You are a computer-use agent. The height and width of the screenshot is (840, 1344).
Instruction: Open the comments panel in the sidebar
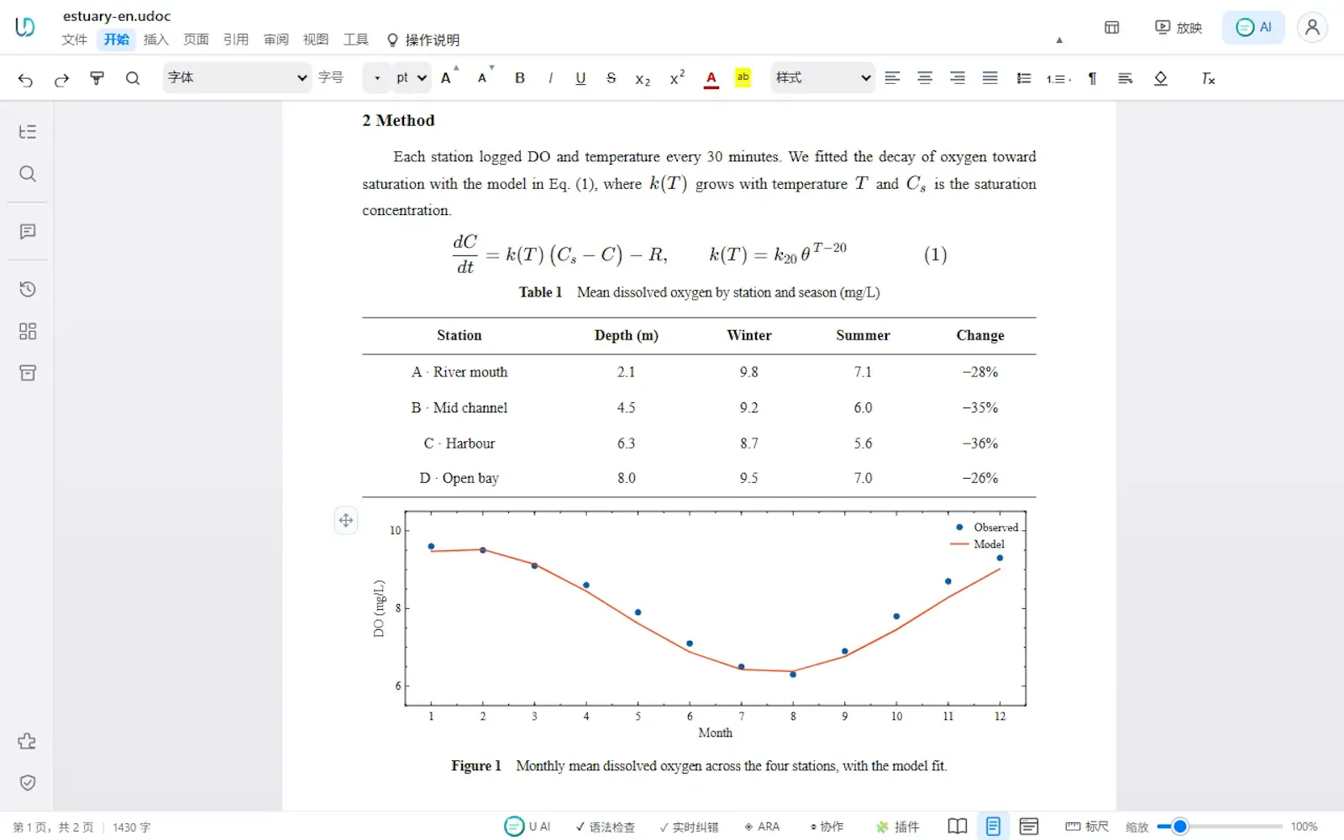pos(28,232)
